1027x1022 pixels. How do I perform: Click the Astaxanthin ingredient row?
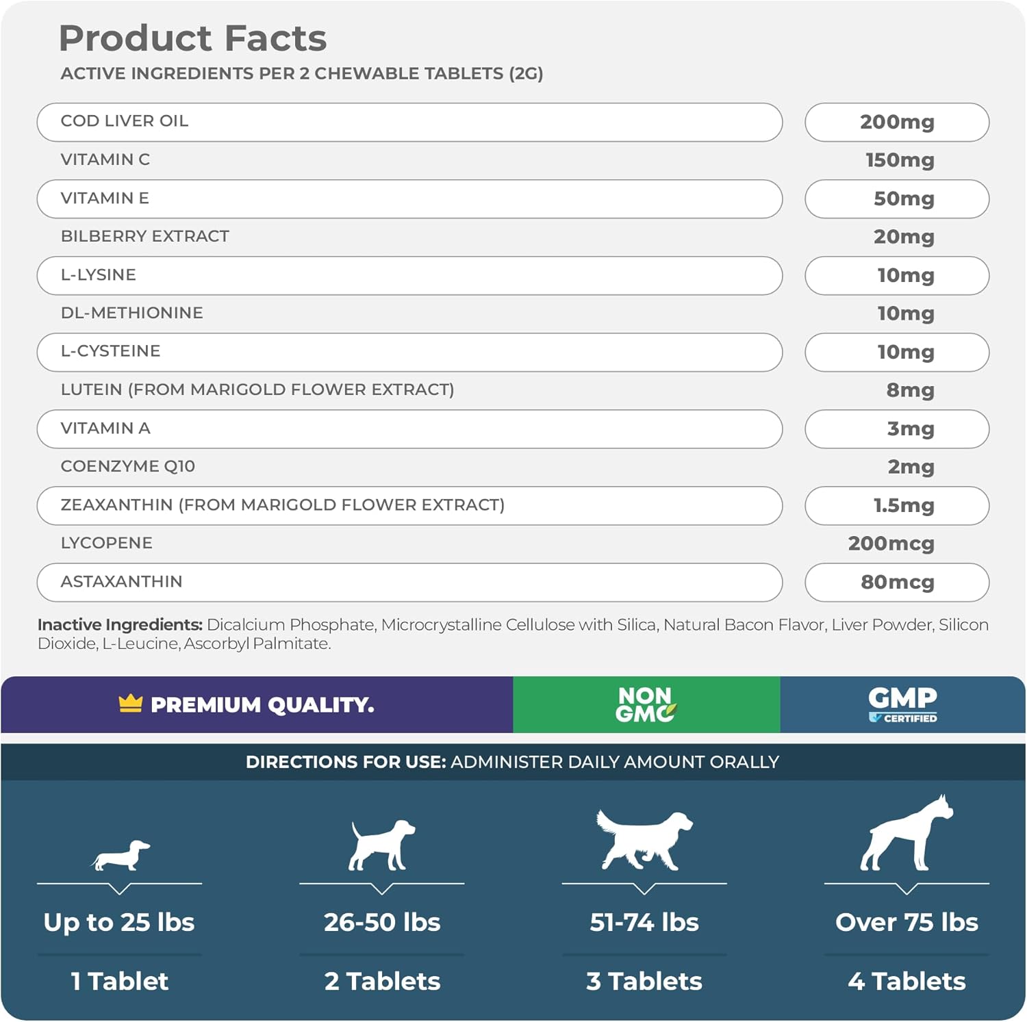coord(409,582)
